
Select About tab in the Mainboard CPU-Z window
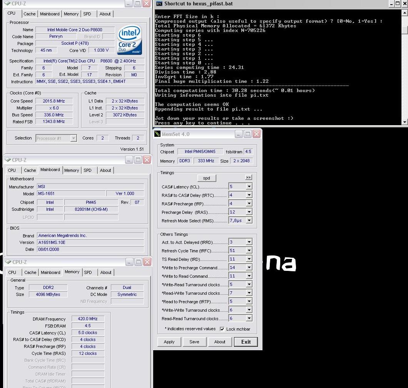[x=105, y=170]
